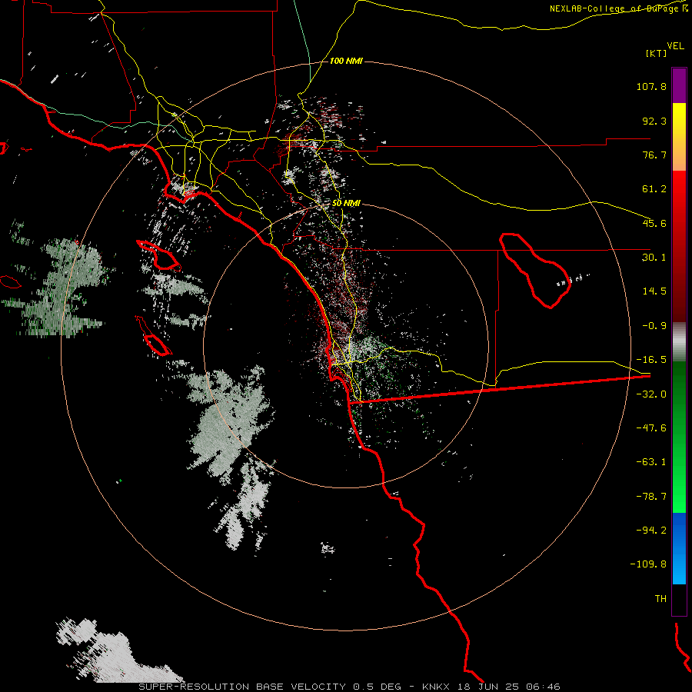This screenshot has height=692, width=692.
Task: Click the 100 NMI range ring label
Action: point(346,61)
